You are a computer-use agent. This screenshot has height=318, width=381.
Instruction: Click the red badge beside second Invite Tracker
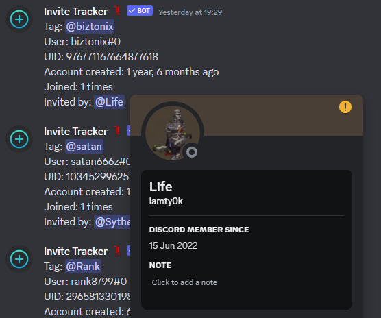pyautogui.click(x=117, y=131)
